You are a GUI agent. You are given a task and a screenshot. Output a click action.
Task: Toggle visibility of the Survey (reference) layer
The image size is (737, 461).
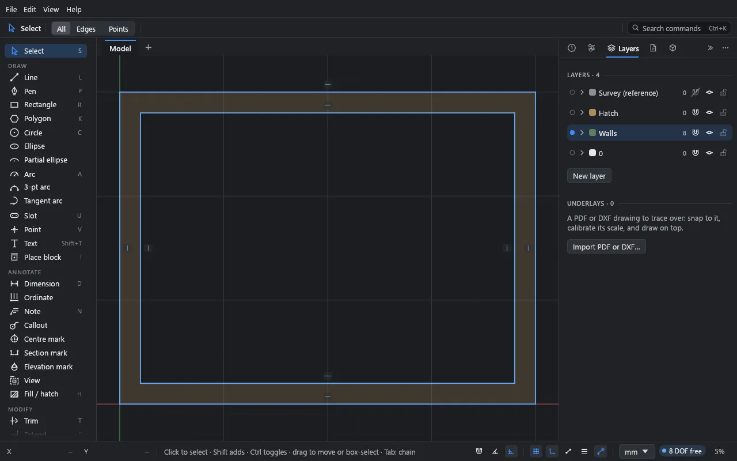tap(709, 92)
